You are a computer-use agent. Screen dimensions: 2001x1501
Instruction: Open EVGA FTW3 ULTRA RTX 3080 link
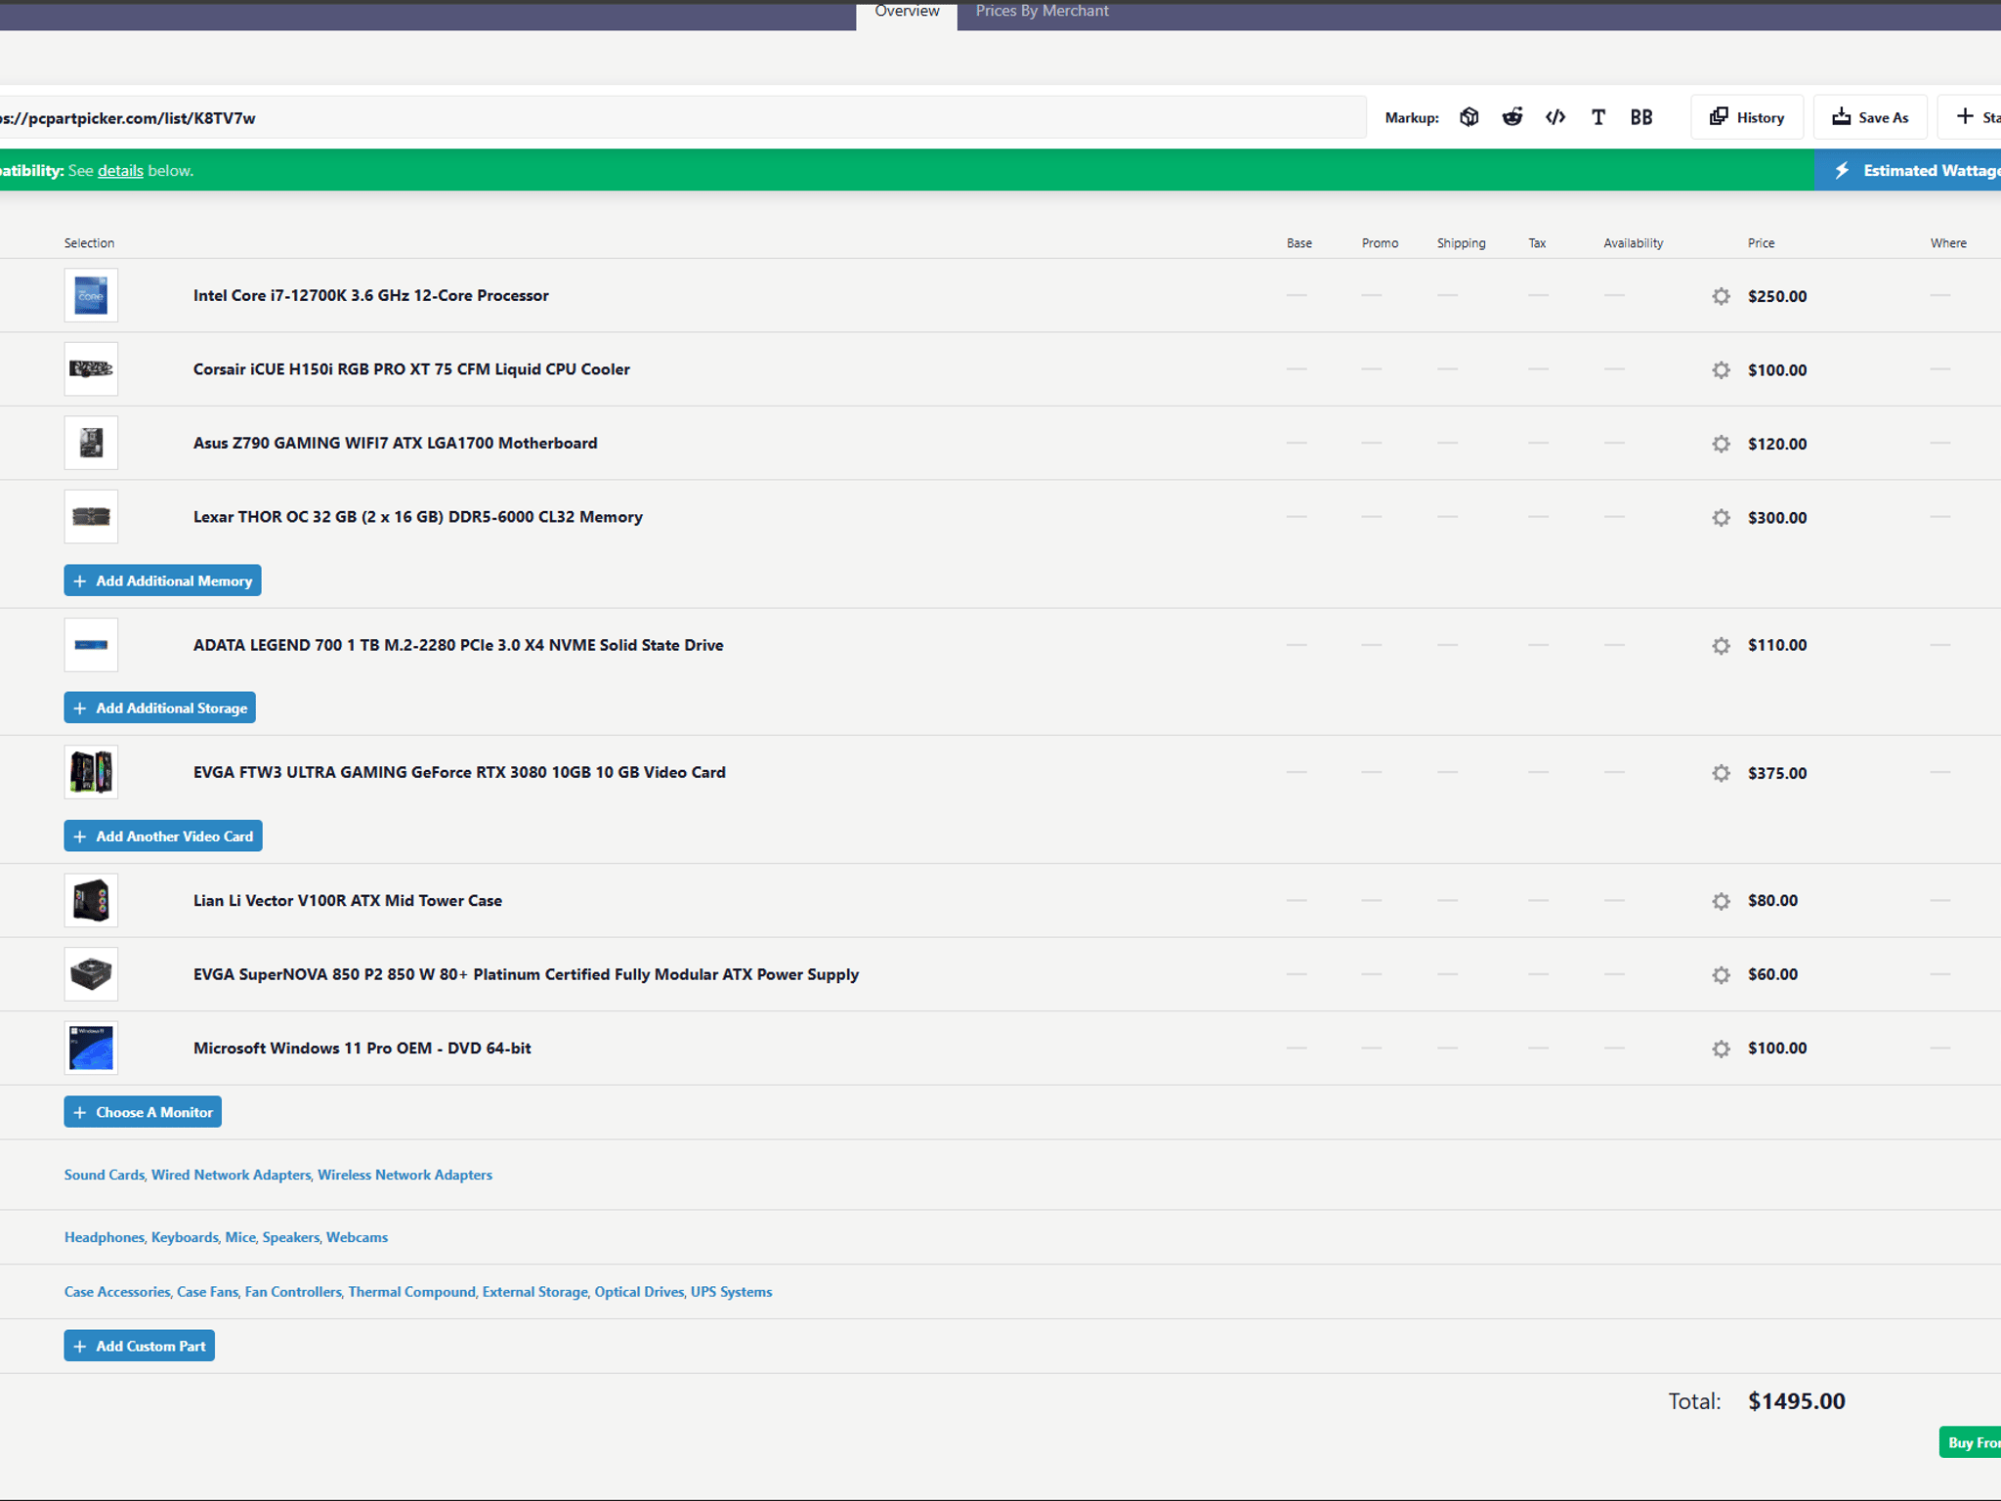459,772
